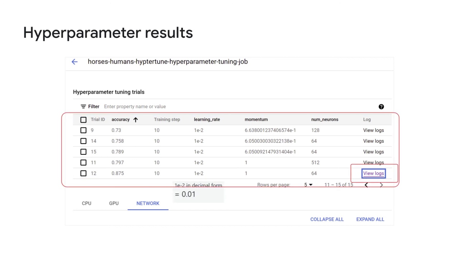Select the checkbox for trial 11

coord(84,163)
